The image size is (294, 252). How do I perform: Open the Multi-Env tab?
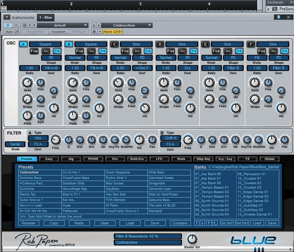point(137,159)
